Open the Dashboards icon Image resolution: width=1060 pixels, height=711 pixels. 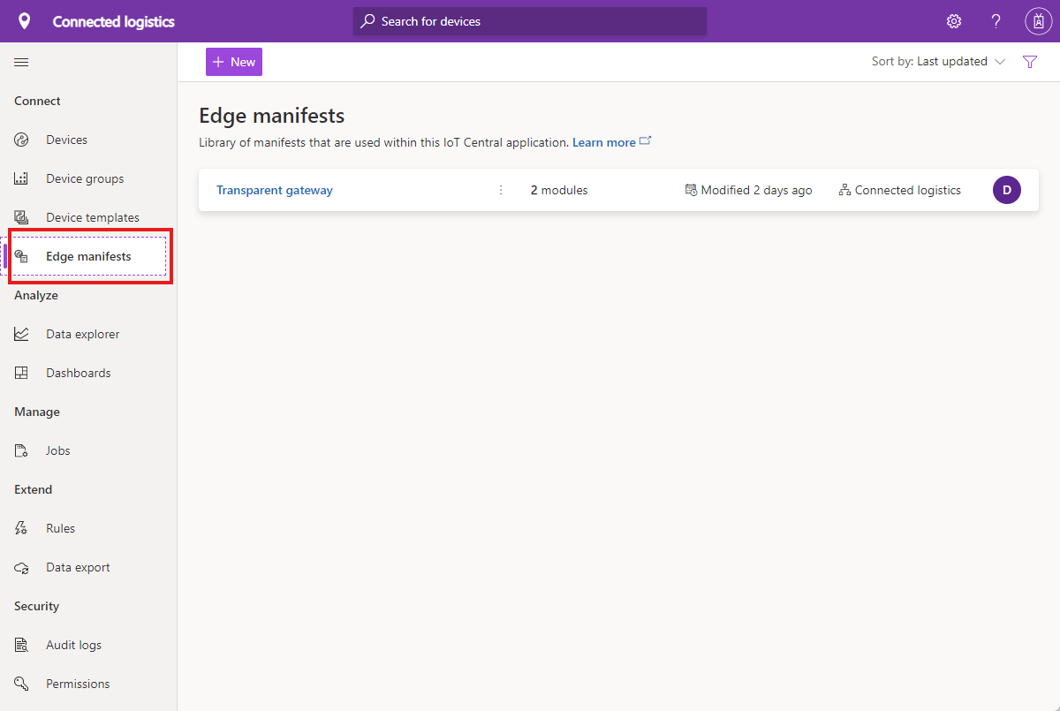click(x=21, y=372)
